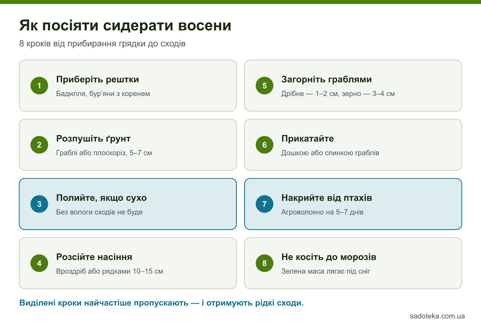This screenshot has width=481, height=328.
Task: Click subtitle '8 кроків від прибирання грядки до сходів'
Action: pos(103,44)
